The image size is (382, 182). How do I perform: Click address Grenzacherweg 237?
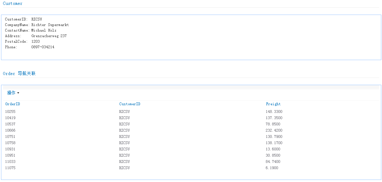coord(49,36)
